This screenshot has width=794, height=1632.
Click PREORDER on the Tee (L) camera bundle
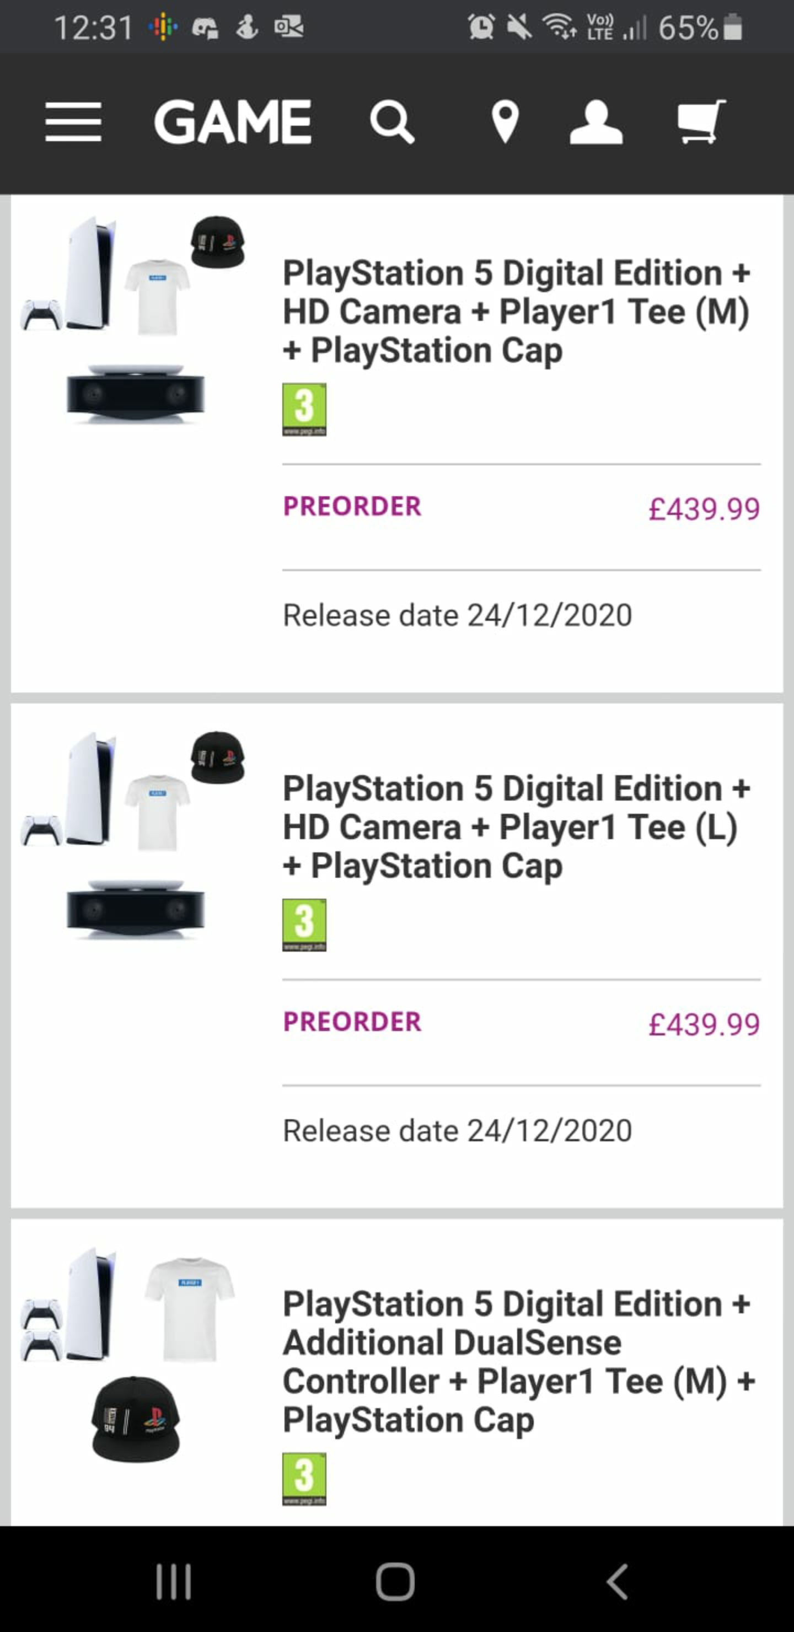(x=352, y=1022)
